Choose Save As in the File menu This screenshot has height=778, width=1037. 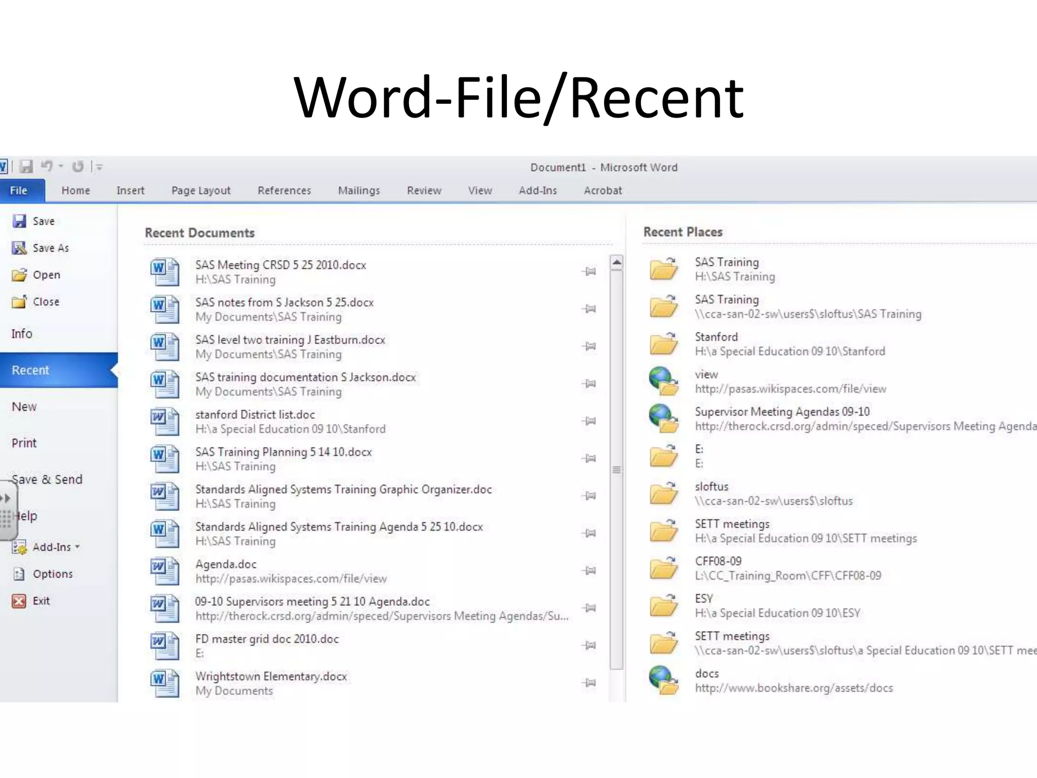[41, 248]
